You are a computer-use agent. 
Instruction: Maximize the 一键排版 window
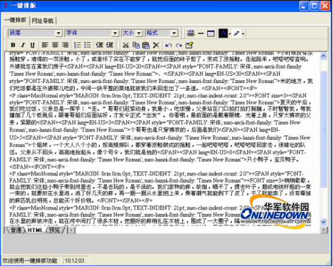[314, 6]
